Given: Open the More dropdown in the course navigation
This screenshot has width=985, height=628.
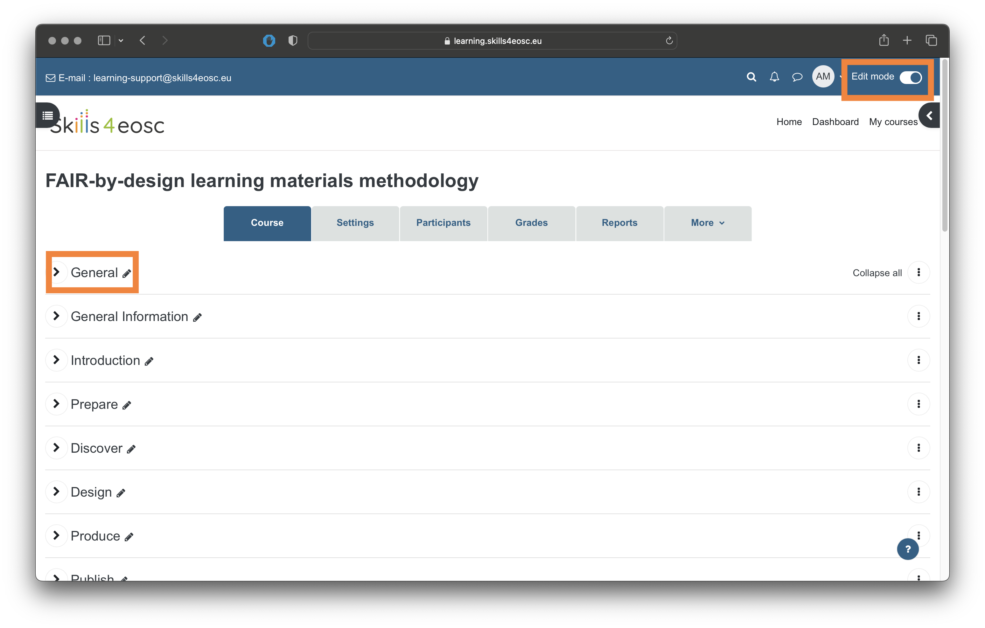Looking at the screenshot, I should [x=707, y=223].
